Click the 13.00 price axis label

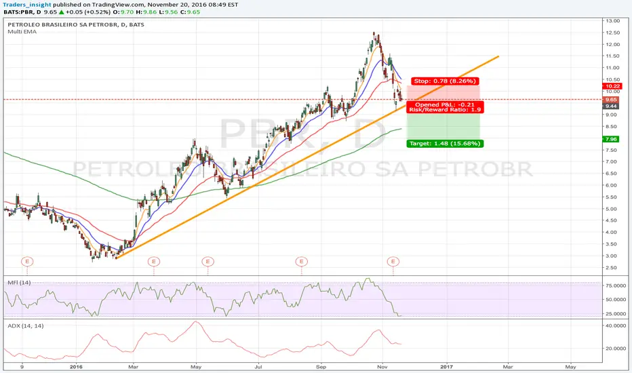click(x=613, y=20)
